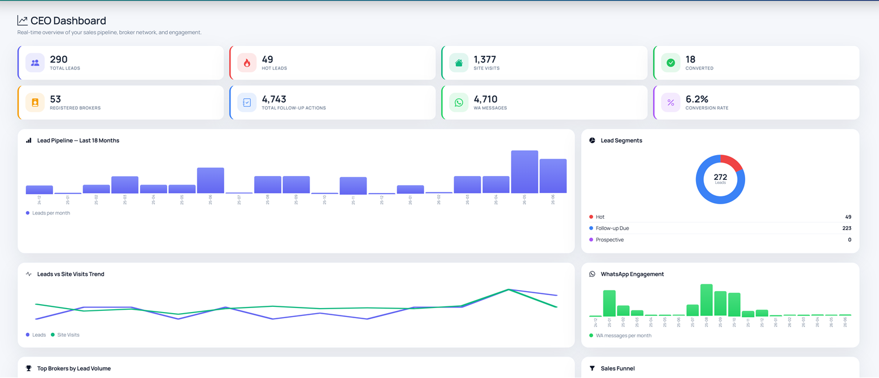Click the Lead Pipeline — Last 18 Months title
The height and width of the screenshot is (378, 879).
pos(78,140)
